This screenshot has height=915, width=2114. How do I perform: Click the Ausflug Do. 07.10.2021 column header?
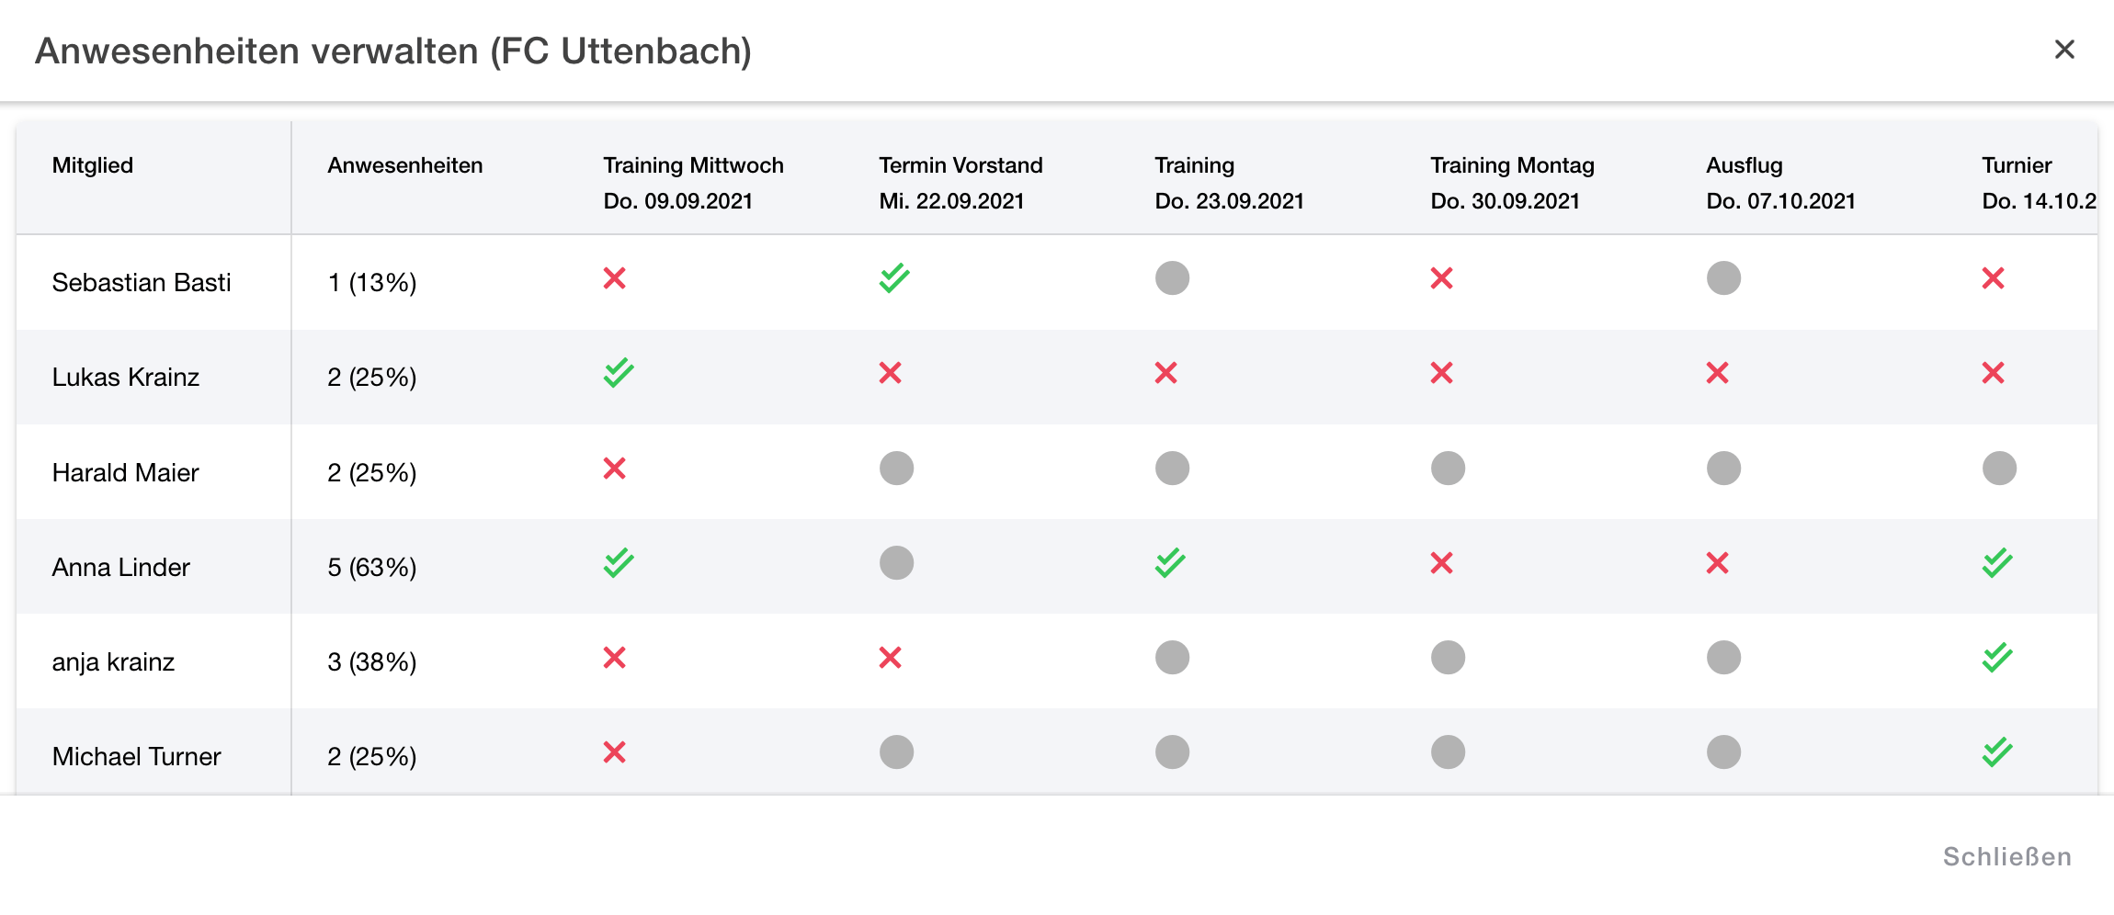click(x=1780, y=182)
